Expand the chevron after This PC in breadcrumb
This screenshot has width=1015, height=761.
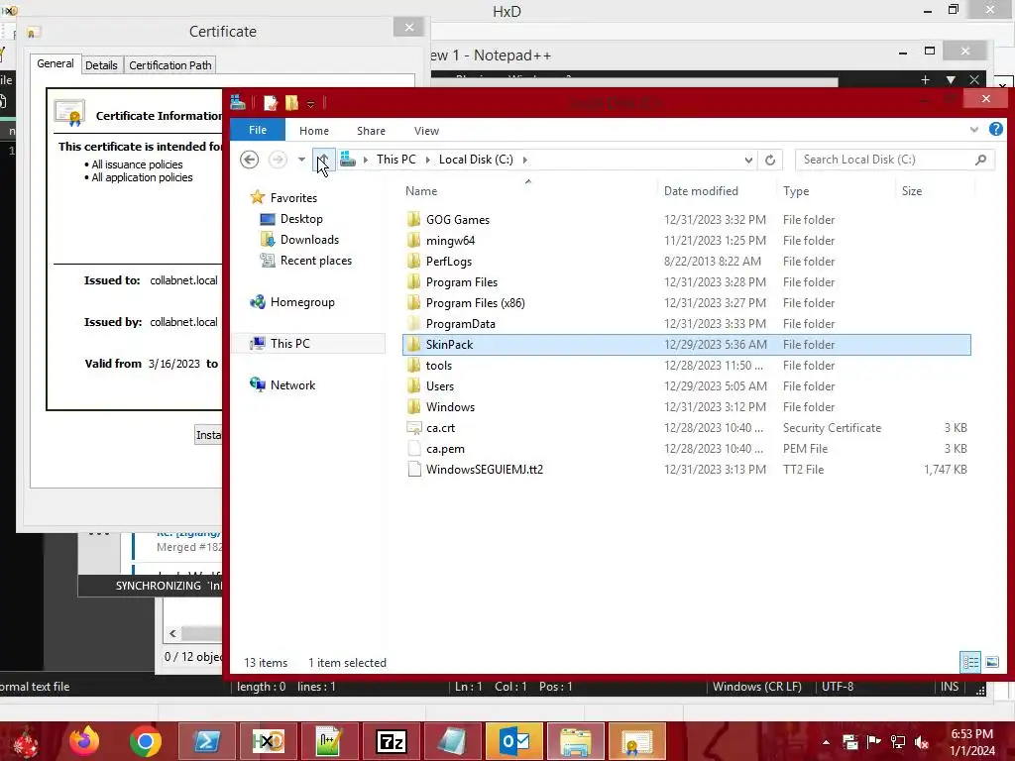click(x=428, y=160)
